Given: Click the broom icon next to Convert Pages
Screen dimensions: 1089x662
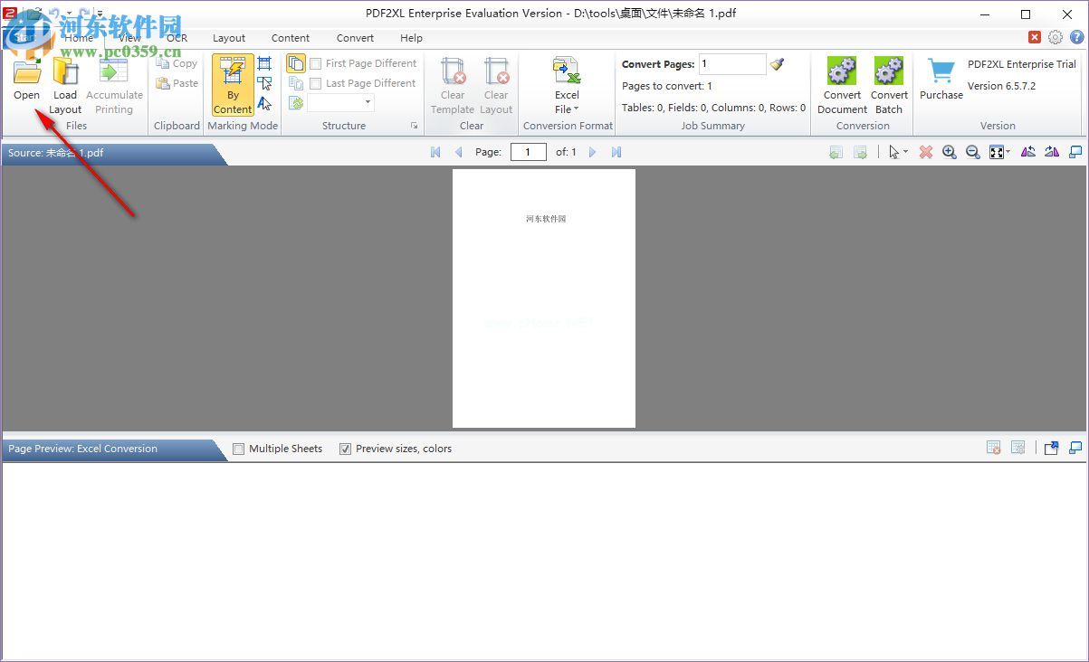Looking at the screenshot, I should [x=777, y=64].
